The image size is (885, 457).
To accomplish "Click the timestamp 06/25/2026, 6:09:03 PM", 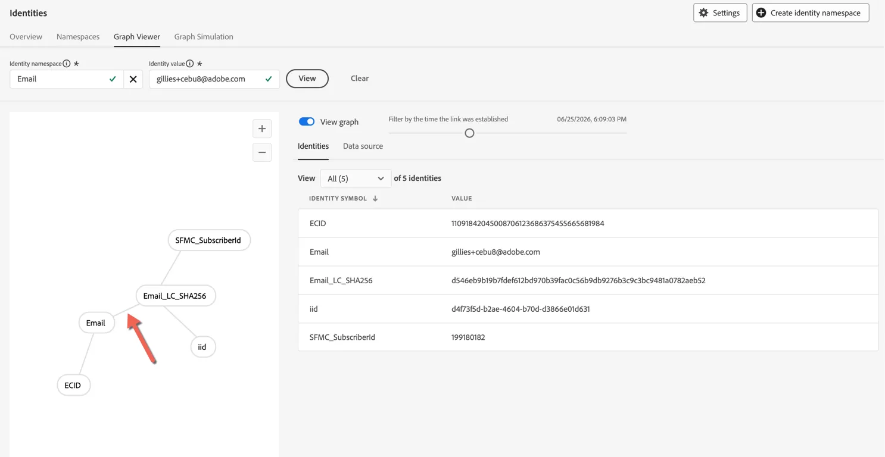I will click(591, 119).
